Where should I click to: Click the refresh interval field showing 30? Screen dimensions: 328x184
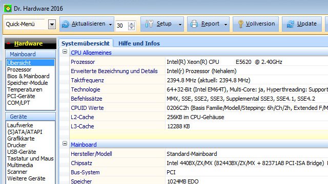coord(122,26)
